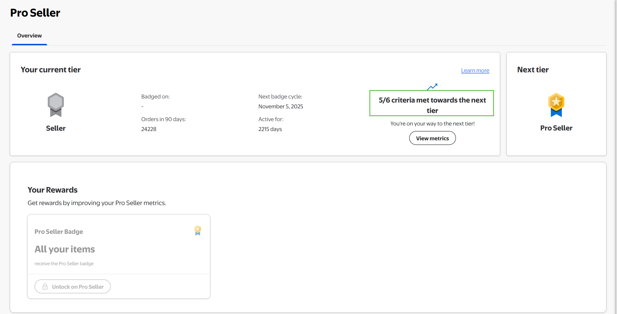
Task: Click the All your items reward text
Action: coord(65,249)
